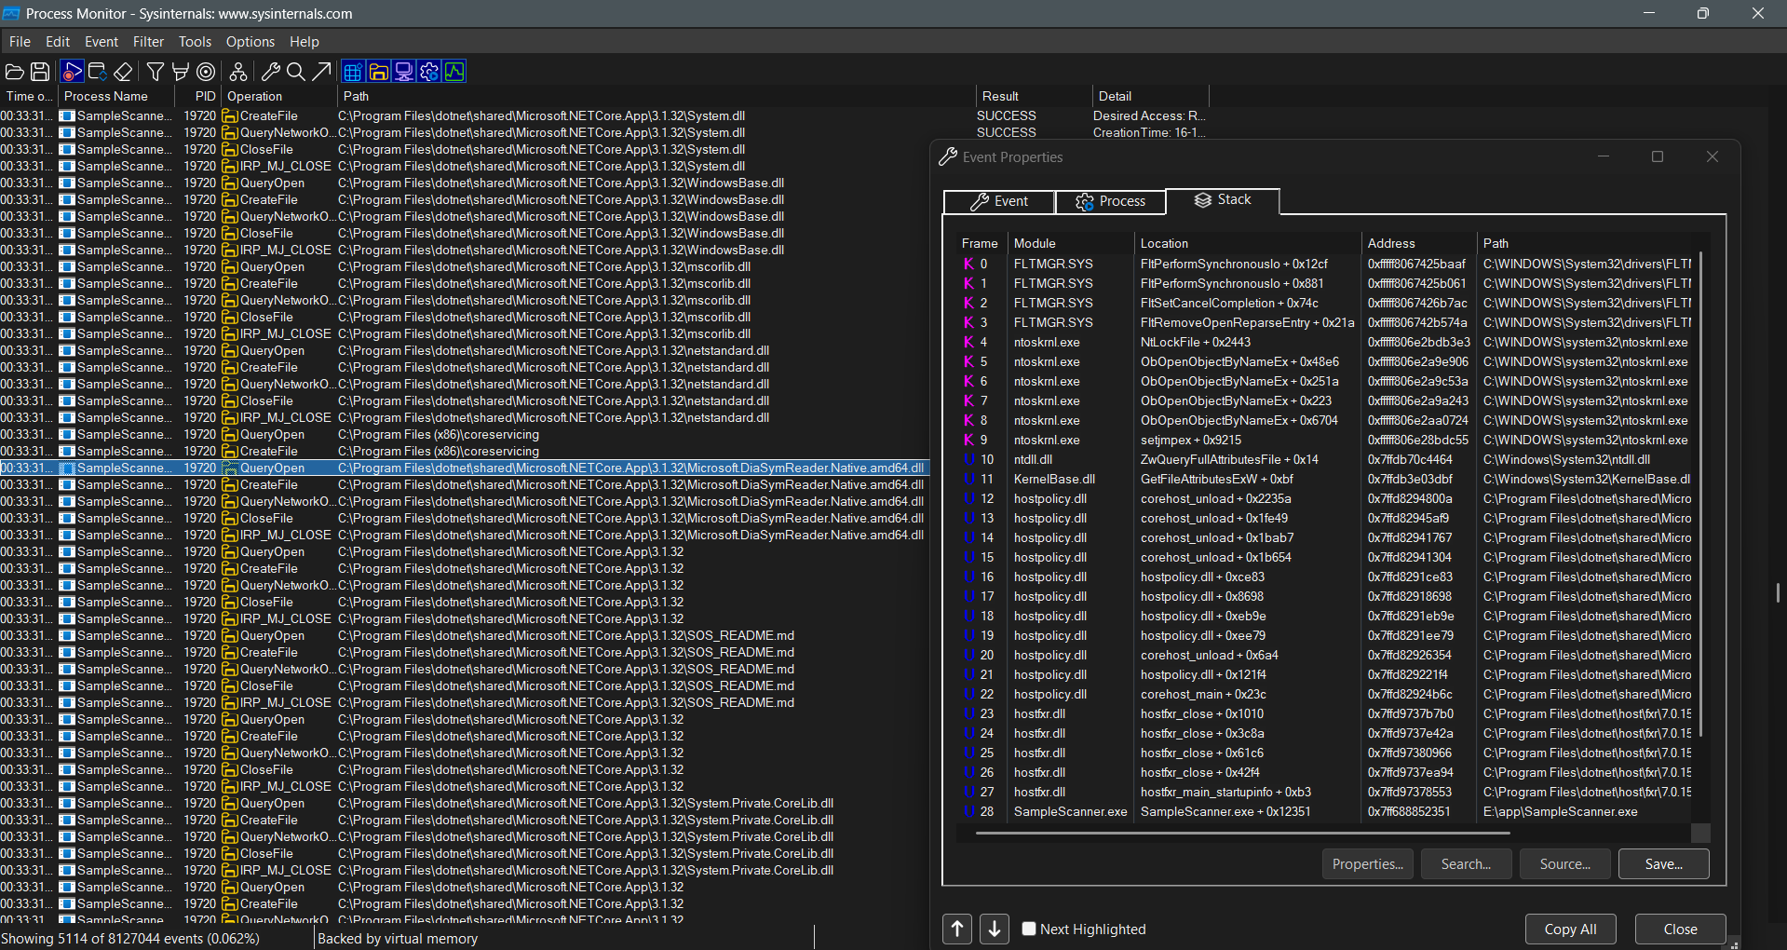Screen dimensions: 1787x950
Task: Click the Jump To arrow icon
Action: pyautogui.click(x=321, y=72)
